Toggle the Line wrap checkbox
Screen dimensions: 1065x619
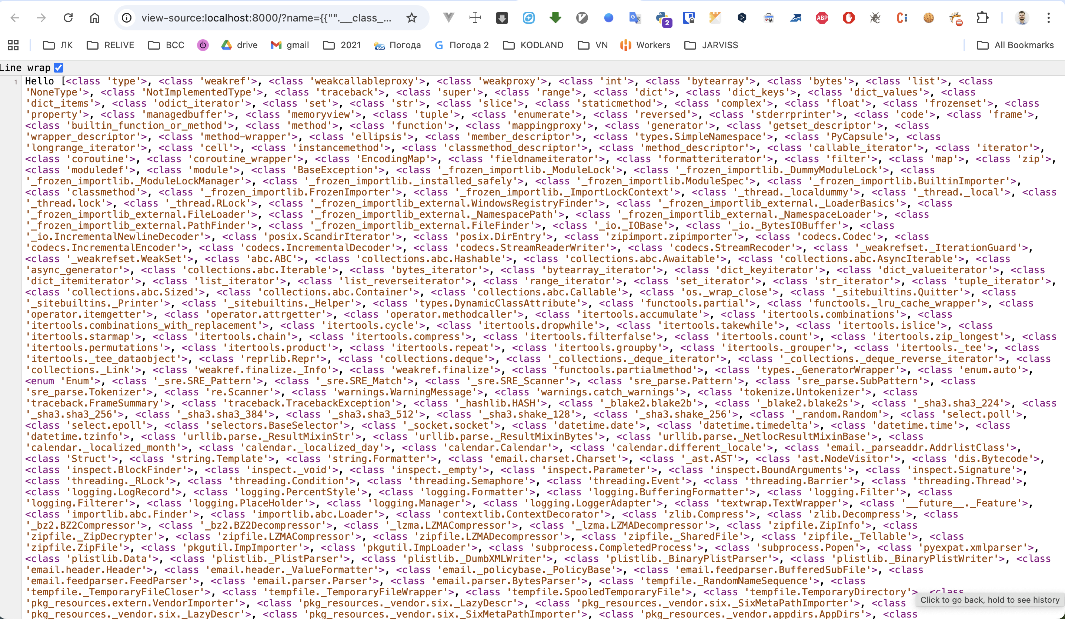click(59, 68)
